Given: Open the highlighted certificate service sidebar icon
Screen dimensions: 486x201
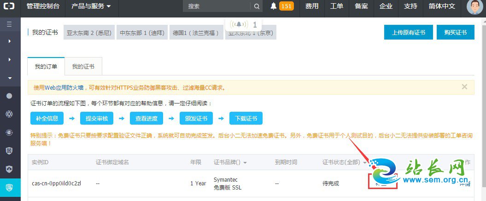Looking at the screenshot, I should click(x=10, y=187).
